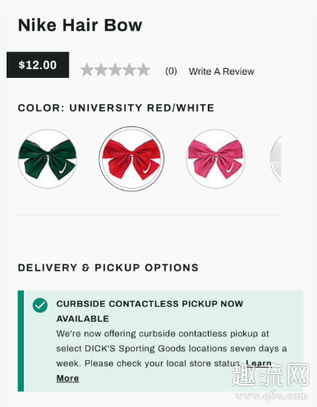Click the second rating star
Screen dimensions: 317x407
101,70
